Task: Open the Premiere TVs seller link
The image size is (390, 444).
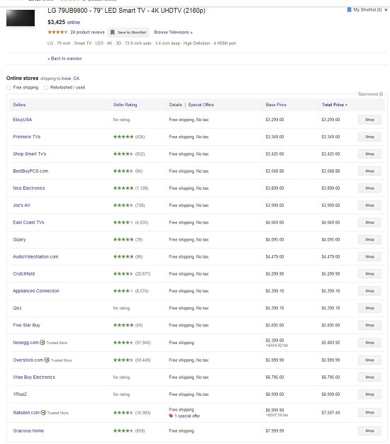Action: click(27, 137)
